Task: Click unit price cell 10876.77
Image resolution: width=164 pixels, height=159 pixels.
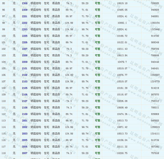Action: point(122,75)
